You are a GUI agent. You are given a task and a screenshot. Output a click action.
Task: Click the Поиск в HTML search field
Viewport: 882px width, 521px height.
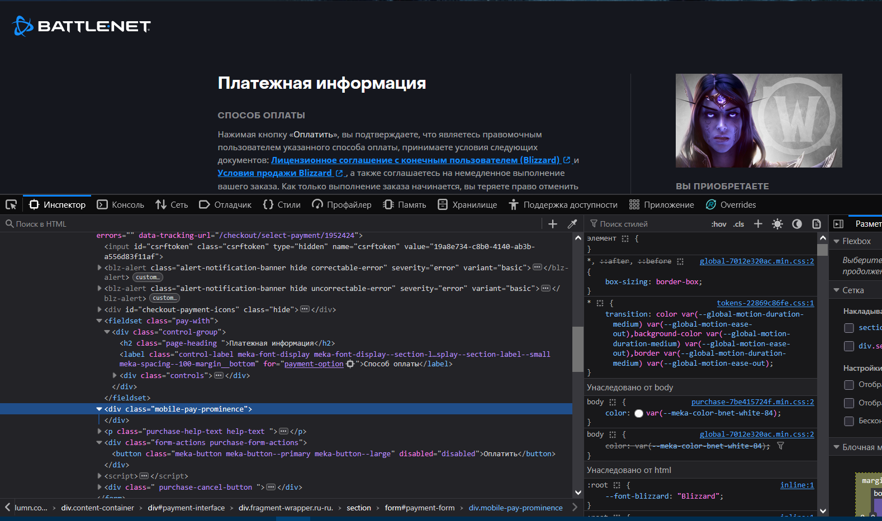click(271, 224)
